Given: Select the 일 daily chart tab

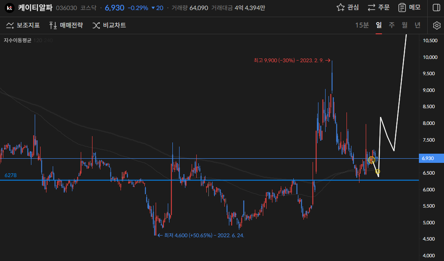Looking at the screenshot, I should coord(379,25).
